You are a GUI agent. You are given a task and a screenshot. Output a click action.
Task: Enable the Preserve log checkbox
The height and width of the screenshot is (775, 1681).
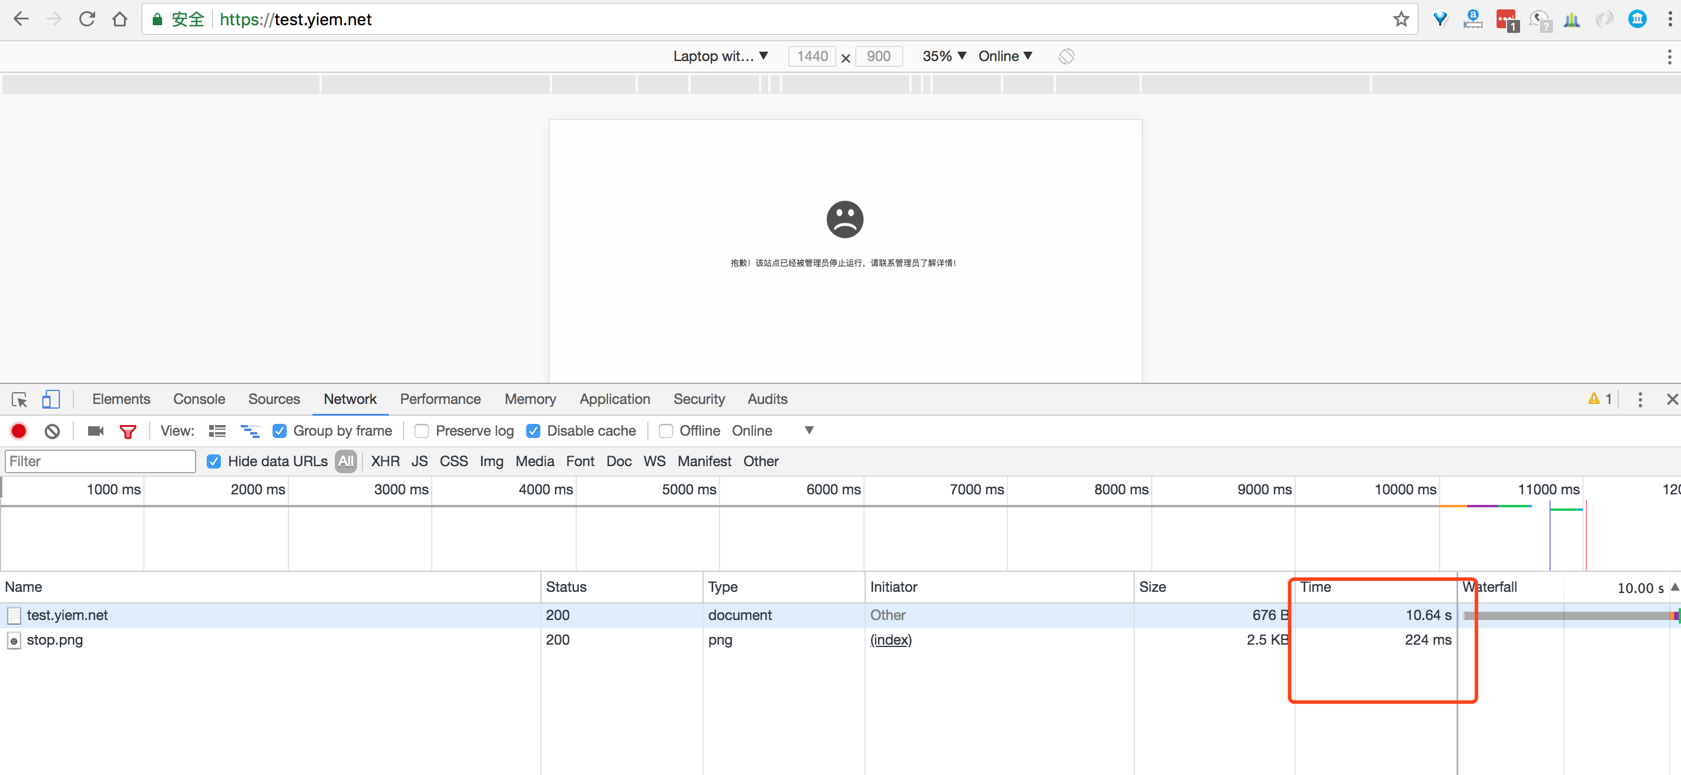coord(421,431)
